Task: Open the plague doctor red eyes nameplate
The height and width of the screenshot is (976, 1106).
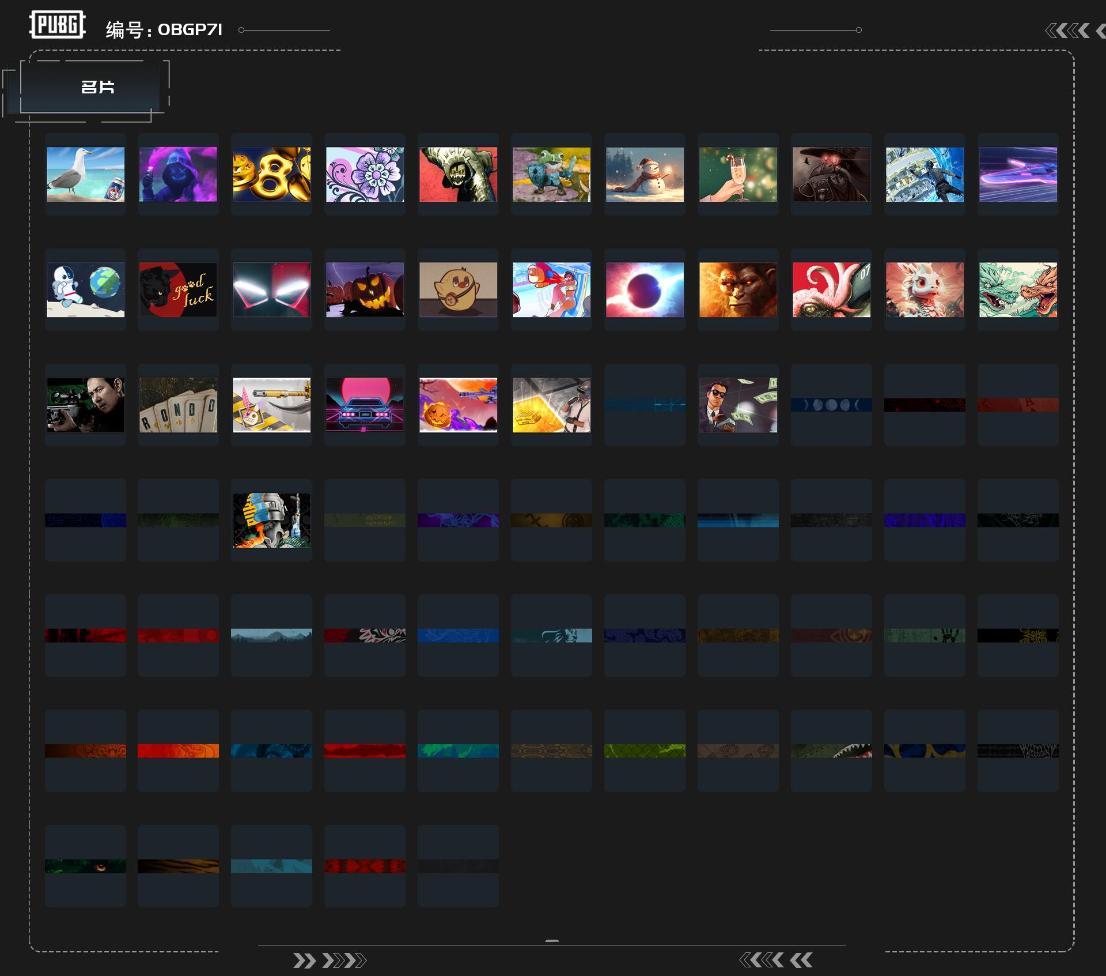Action: tap(831, 174)
